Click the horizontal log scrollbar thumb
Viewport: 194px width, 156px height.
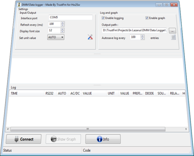[88, 129]
